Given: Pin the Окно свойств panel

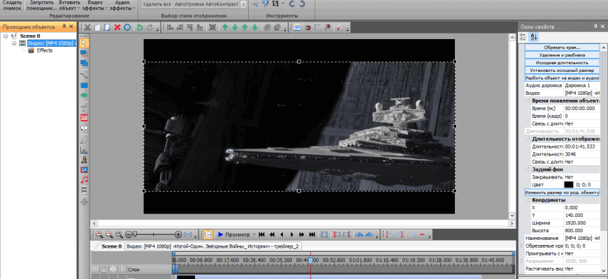Looking at the screenshot, I should (595, 27).
